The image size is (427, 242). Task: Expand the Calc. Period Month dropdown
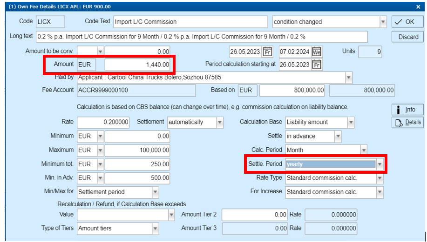coord(364,150)
